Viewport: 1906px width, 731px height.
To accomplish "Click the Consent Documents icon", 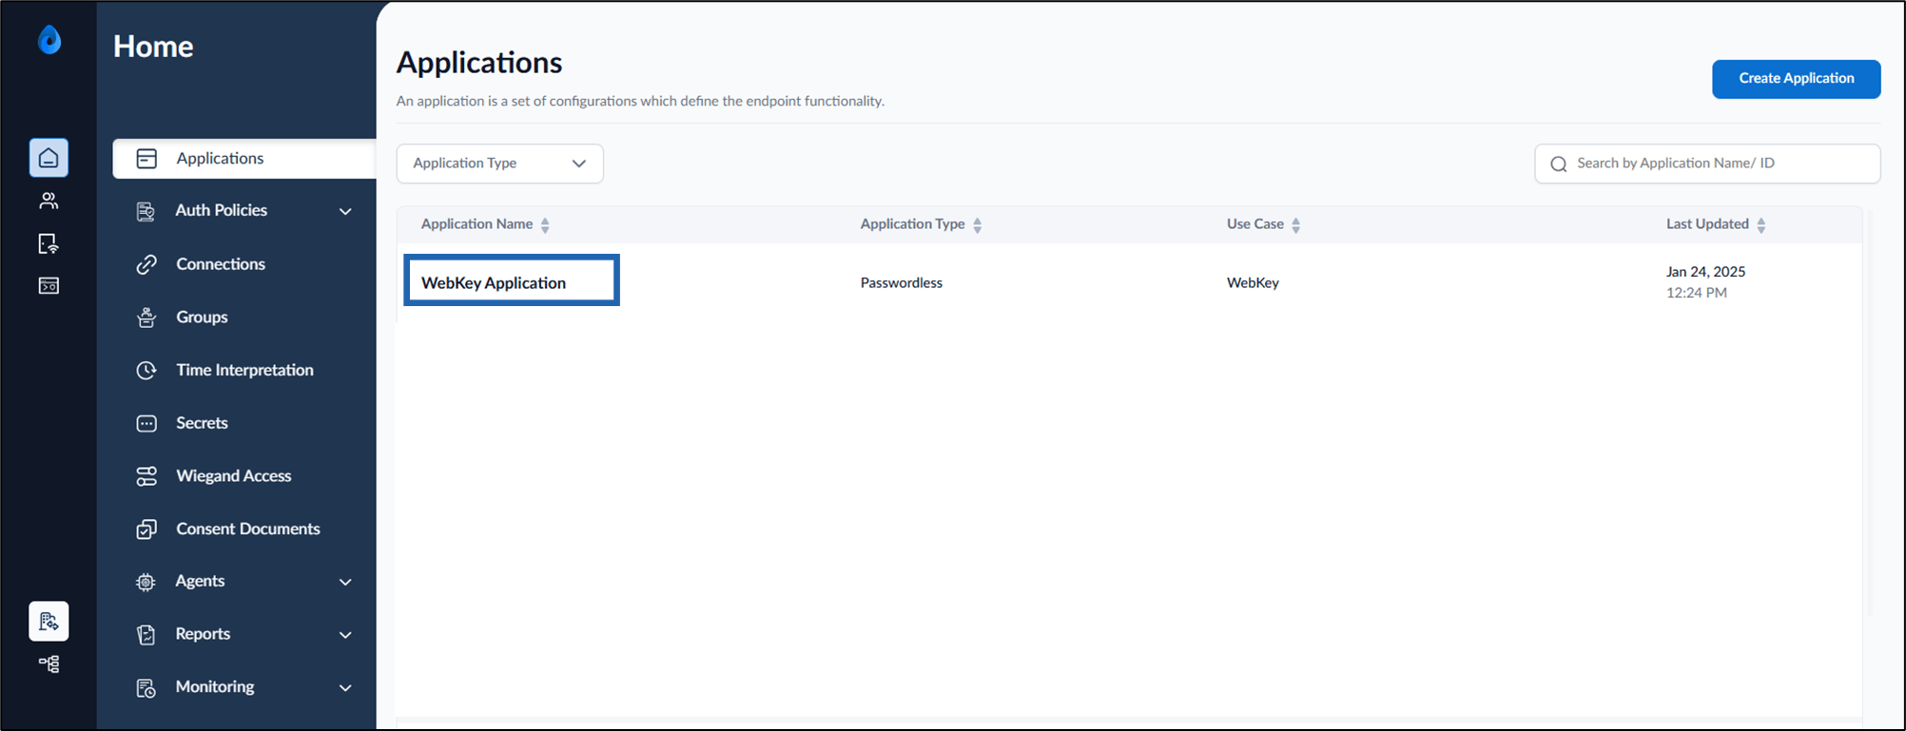I will click(x=146, y=529).
